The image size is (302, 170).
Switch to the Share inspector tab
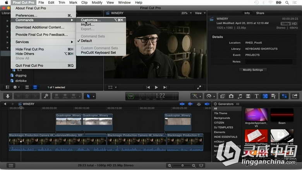pyautogui.click(x=260, y=13)
